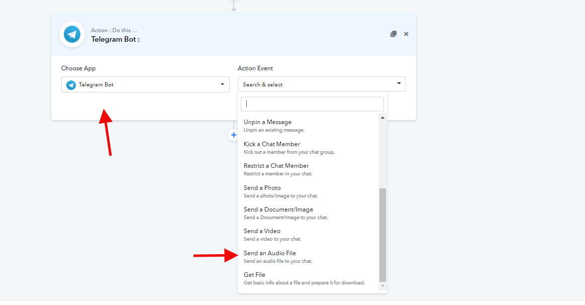
Task: Click the small Telegram icon in Choose App field
Action: pos(71,85)
